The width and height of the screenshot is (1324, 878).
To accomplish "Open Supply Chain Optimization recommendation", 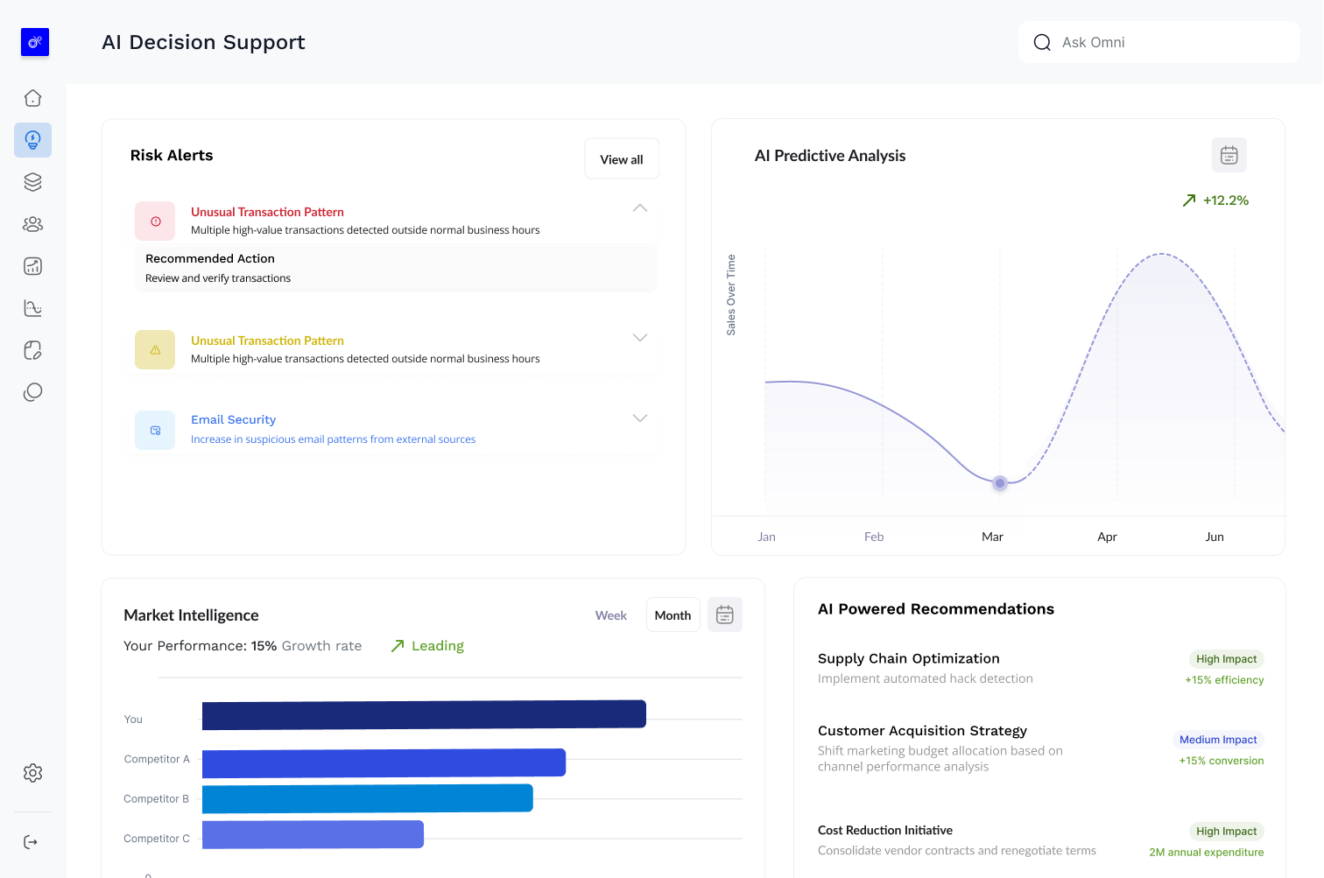I will tap(908, 659).
